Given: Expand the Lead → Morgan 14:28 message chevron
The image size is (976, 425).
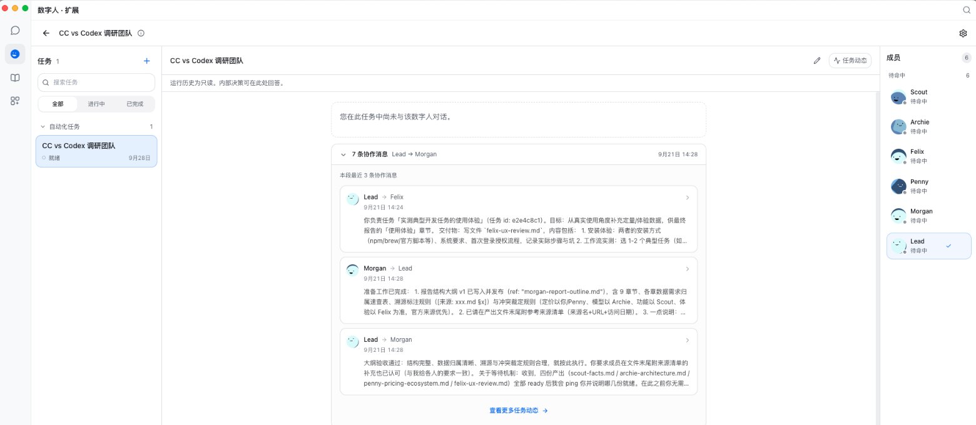Looking at the screenshot, I should pyautogui.click(x=687, y=340).
